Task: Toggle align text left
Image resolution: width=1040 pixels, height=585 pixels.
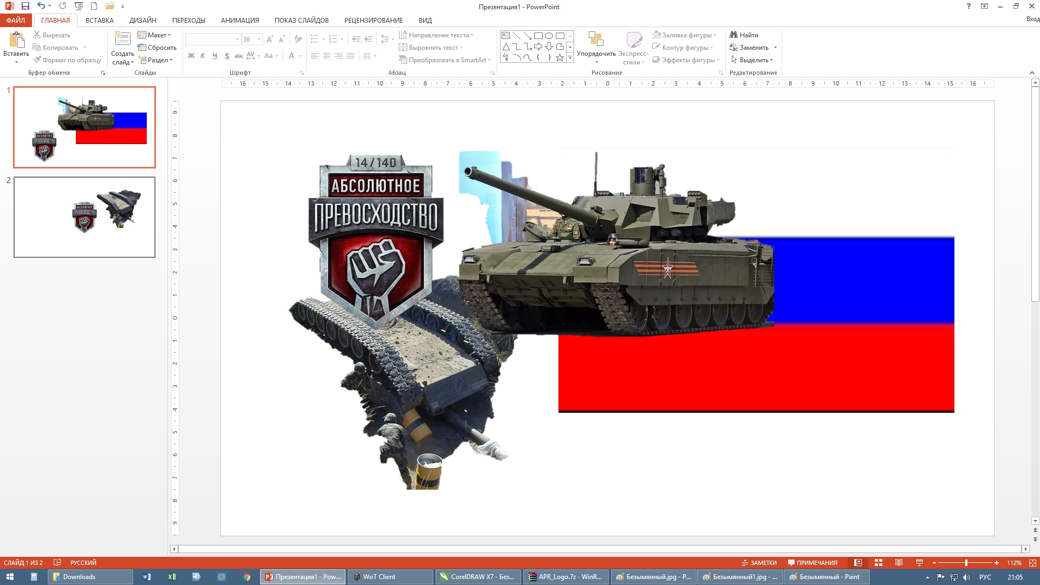Action: [315, 56]
